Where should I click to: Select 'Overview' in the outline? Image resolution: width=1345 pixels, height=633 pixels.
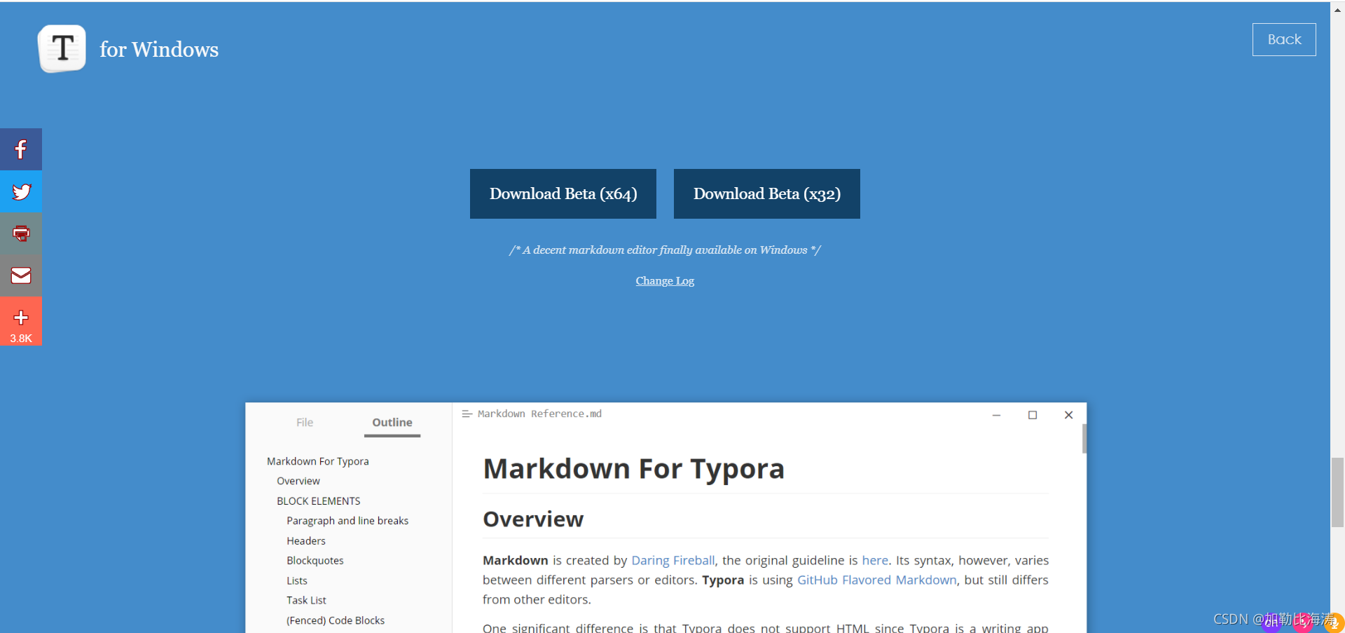tap(298, 481)
